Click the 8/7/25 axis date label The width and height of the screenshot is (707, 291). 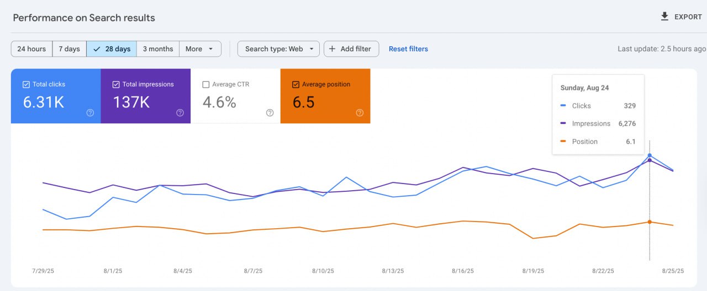click(x=253, y=271)
